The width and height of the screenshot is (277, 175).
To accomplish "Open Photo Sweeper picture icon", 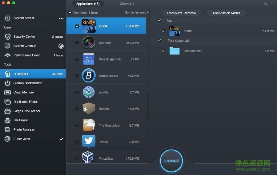I will [7, 130].
